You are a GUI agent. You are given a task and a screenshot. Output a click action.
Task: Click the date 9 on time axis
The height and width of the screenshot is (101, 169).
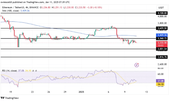(125, 92)
